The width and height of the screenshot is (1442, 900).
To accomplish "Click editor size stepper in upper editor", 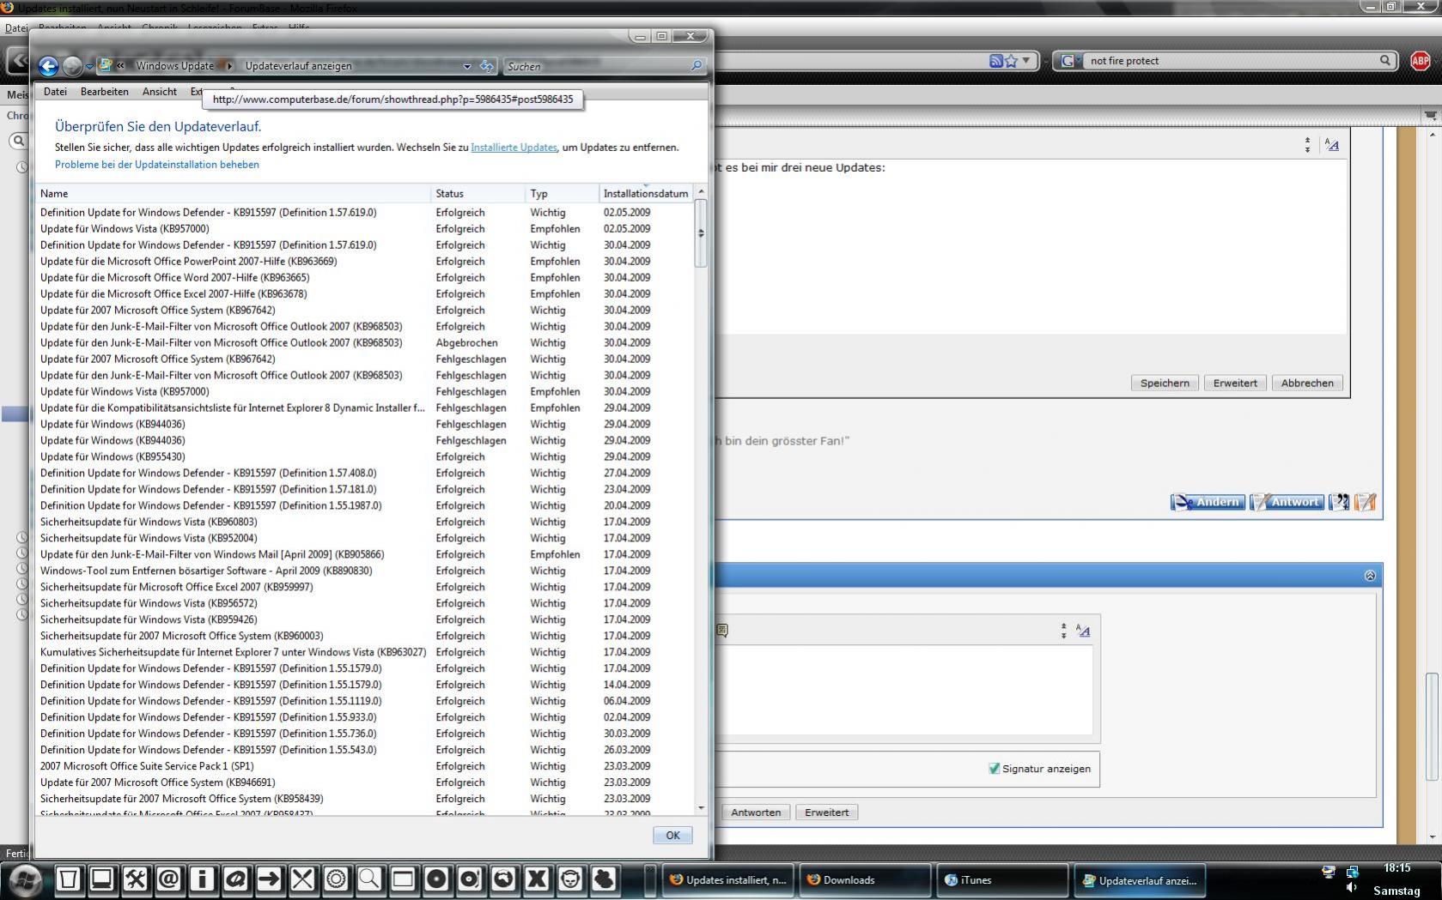I will pyautogui.click(x=1308, y=145).
